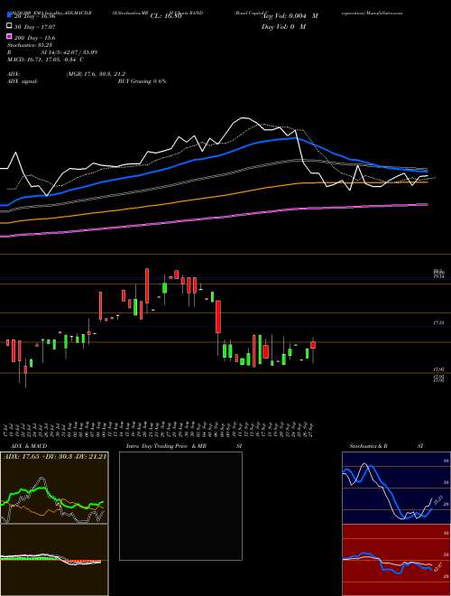Click the 'CL: 16.50' closing price label
451x596 pixels.
tap(165, 16)
